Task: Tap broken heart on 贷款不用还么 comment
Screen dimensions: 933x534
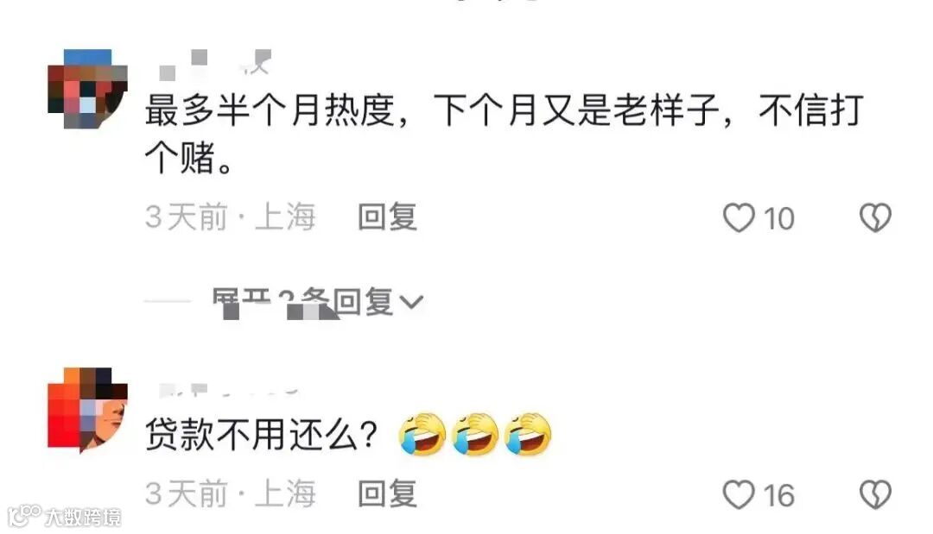Action: tap(875, 495)
